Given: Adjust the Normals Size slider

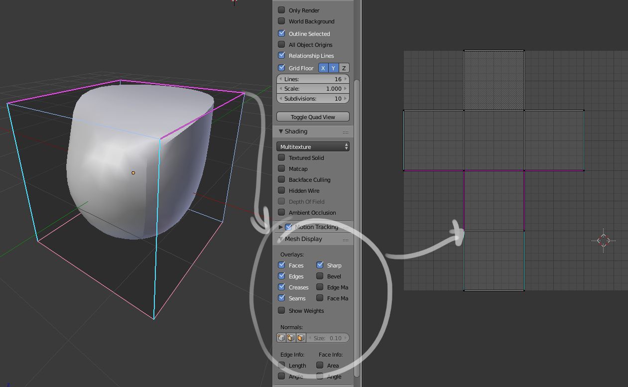Looking at the screenshot, I should 328,338.
